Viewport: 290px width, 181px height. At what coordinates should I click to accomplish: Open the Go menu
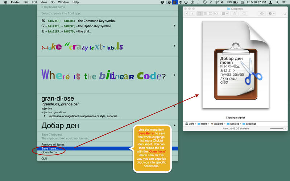[x=53, y=2]
